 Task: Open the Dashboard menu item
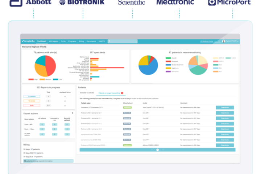(42, 41)
